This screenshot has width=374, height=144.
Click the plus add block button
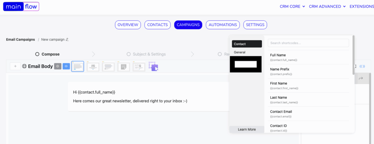coord(15,67)
